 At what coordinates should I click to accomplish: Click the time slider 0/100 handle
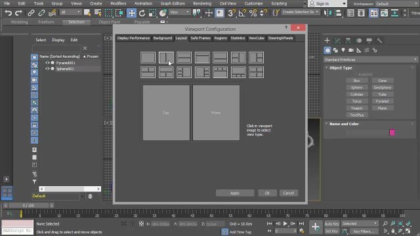pos(28,205)
